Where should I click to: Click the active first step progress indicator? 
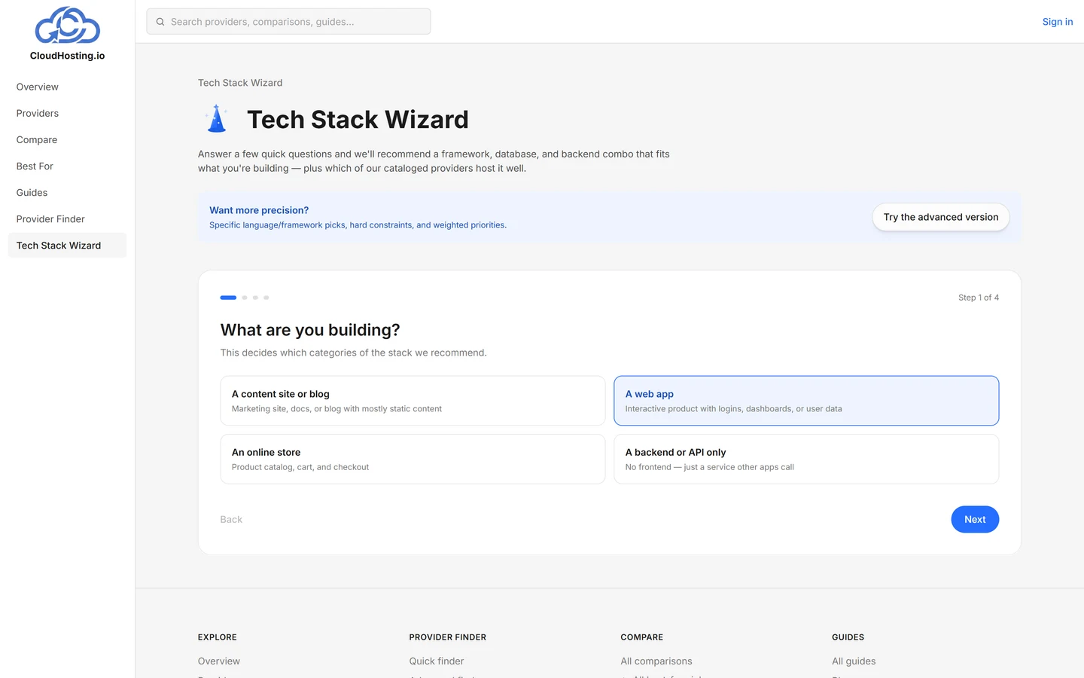pos(228,298)
